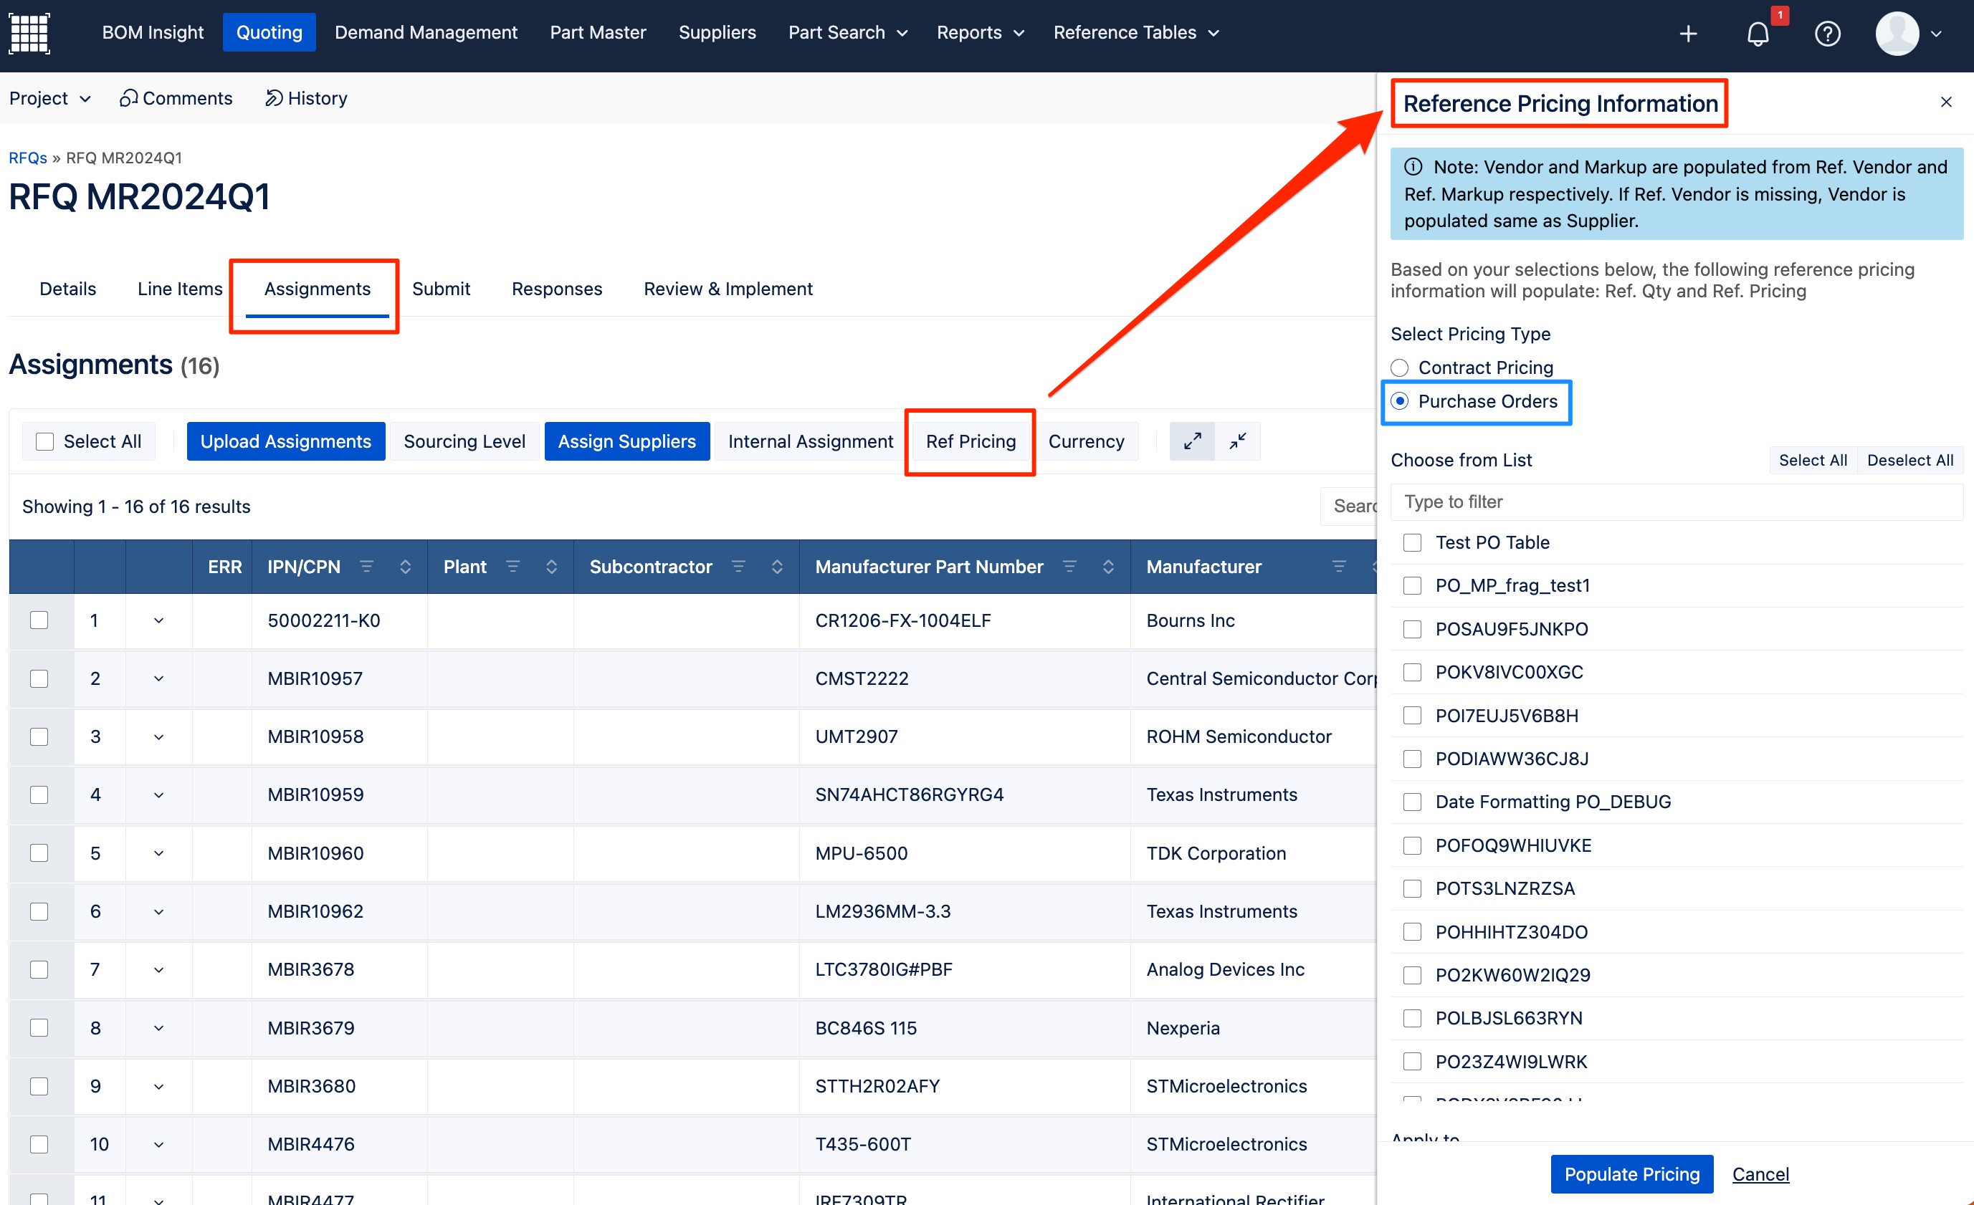The height and width of the screenshot is (1205, 1974).
Task: Click the Assign Suppliers button
Action: pyautogui.click(x=626, y=441)
